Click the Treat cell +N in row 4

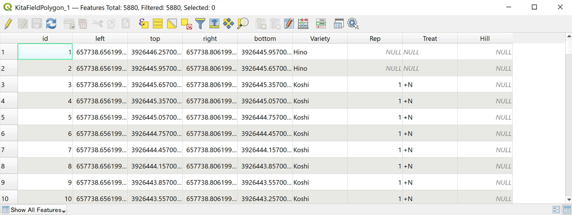pyautogui.click(x=430, y=101)
